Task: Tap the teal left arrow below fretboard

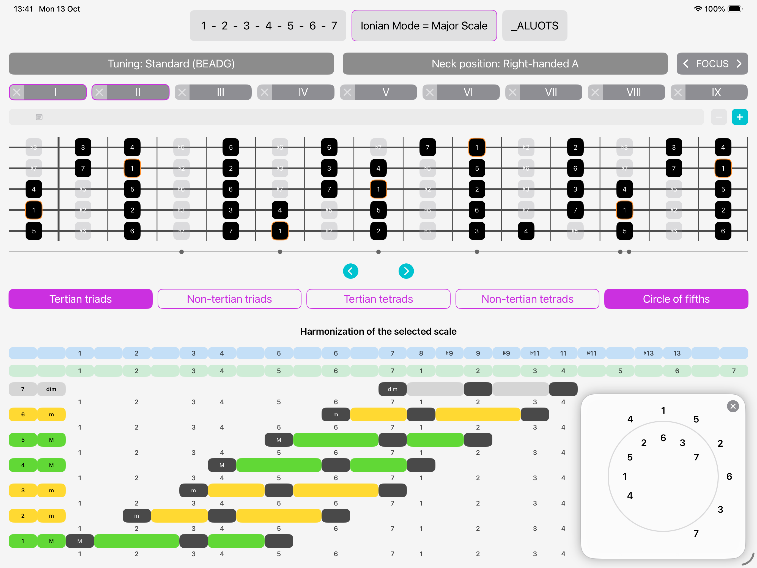Action: tap(350, 271)
